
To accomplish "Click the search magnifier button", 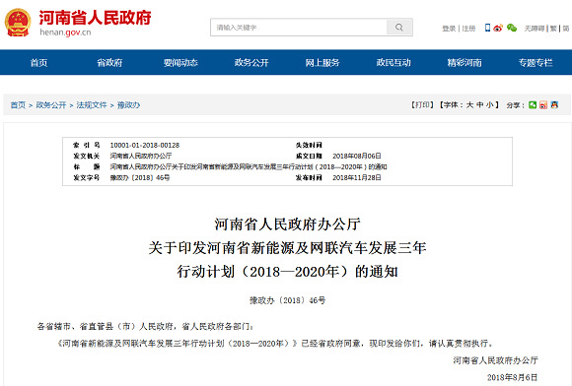I will pyautogui.click(x=399, y=28).
